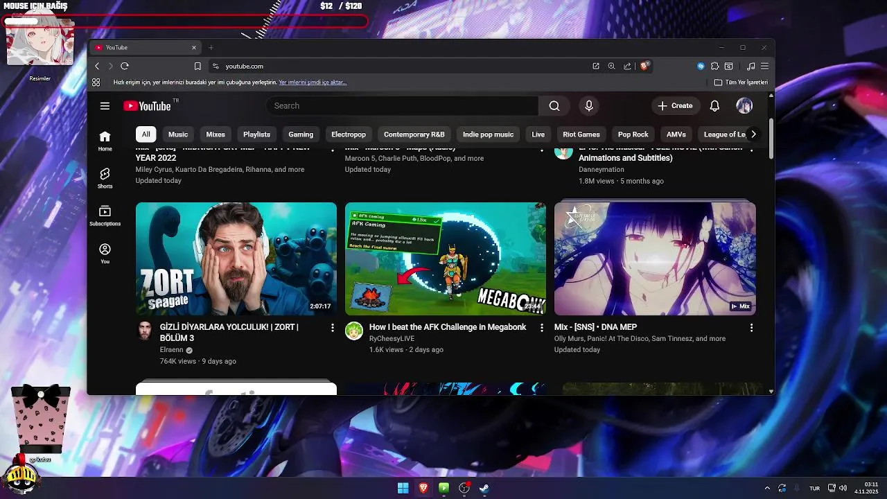Select the Electropop filter chip
This screenshot has width=887, height=499.
pos(349,134)
